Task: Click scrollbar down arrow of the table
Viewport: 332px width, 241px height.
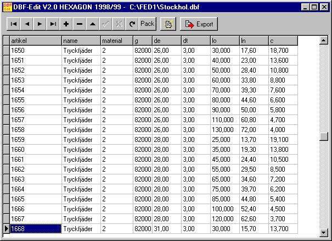Action: (324, 233)
